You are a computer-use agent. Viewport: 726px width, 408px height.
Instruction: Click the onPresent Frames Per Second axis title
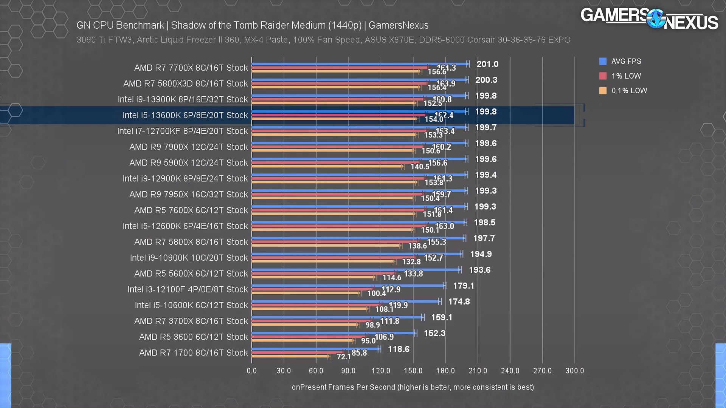tap(413, 387)
